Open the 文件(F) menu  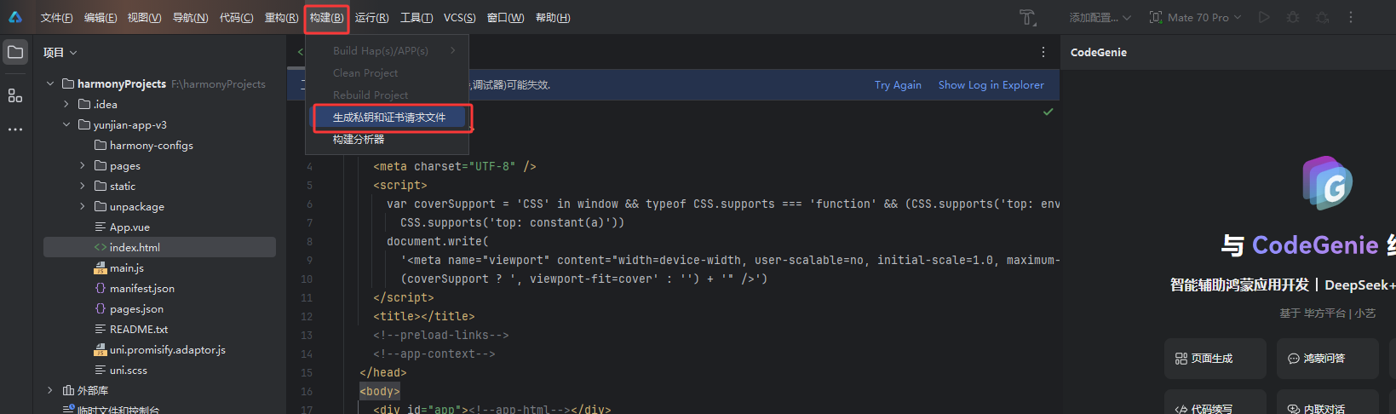(56, 17)
